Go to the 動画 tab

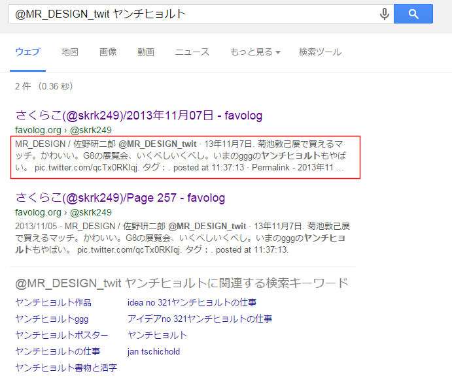(146, 52)
